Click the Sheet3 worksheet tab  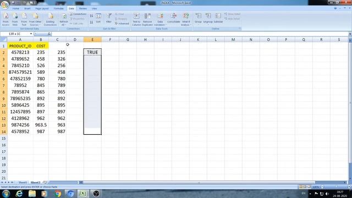[x=35, y=183]
